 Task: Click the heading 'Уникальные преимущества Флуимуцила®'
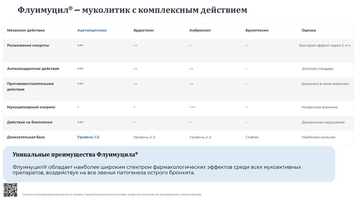75,154
